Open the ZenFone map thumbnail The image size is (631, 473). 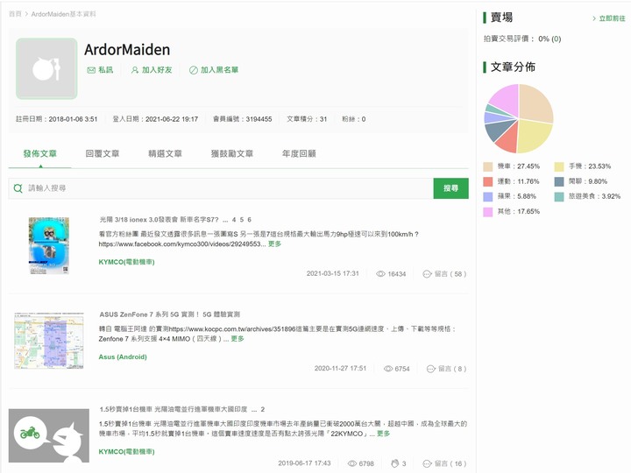pyautogui.click(x=49, y=341)
